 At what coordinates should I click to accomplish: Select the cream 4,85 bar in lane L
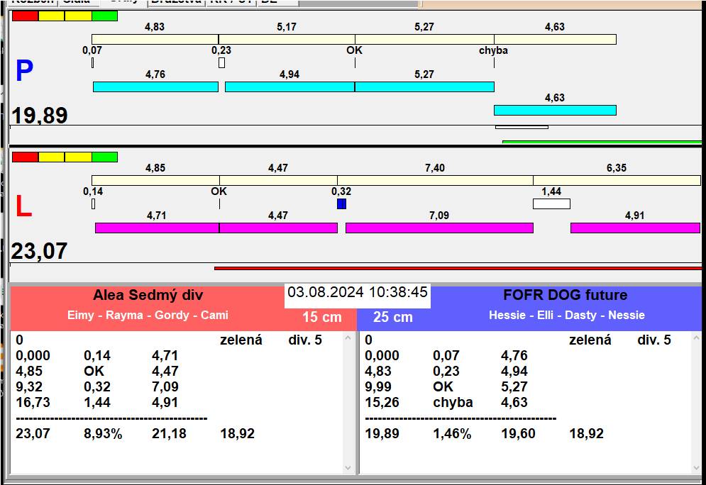pyautogui.click(x=156, y=180)
